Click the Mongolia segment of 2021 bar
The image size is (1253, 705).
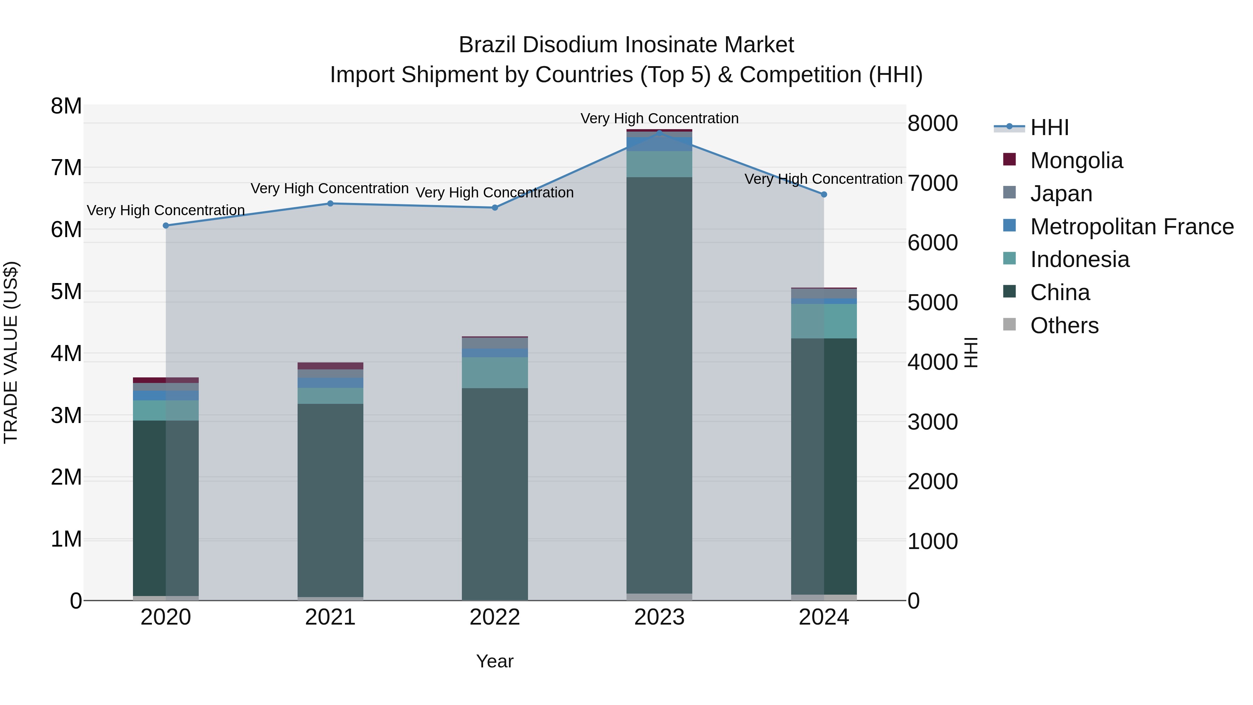330,366
